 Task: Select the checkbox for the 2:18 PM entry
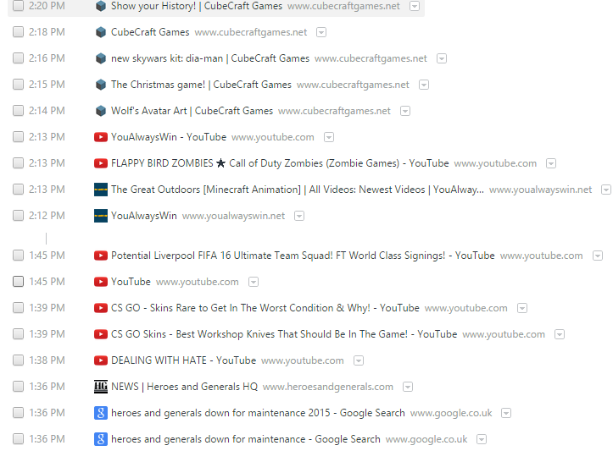[18, 31]
